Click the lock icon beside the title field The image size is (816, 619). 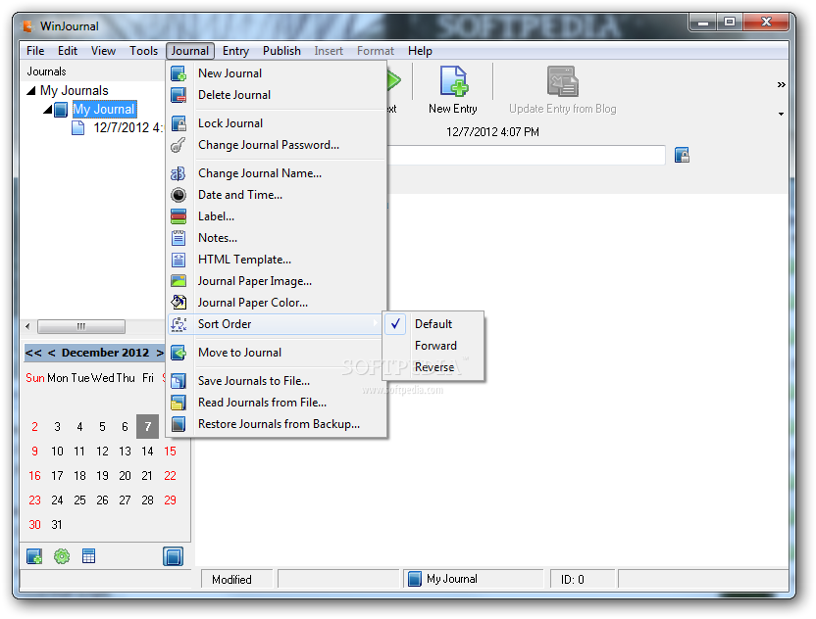tap(682, 155)
